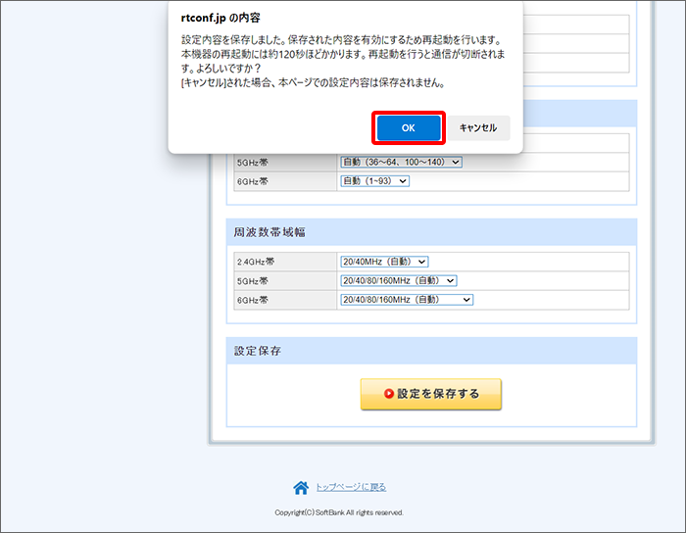Open 5GHz帯 channel dropdown 自動(36~64、100~140)

pyautogui.click(x=400, y=162)
